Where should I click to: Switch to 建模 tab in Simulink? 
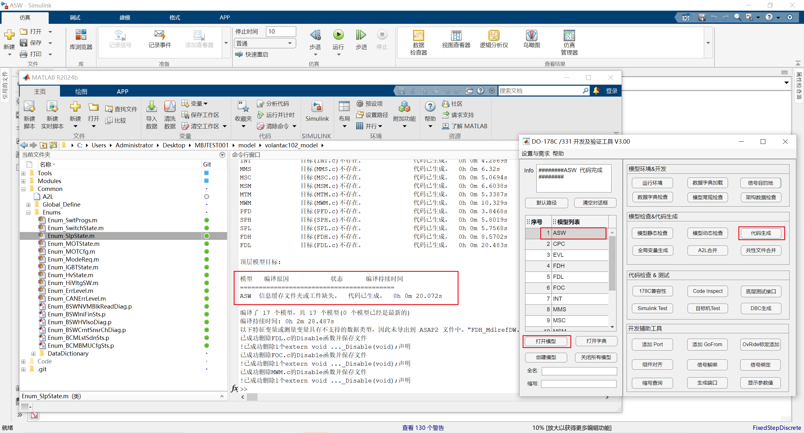pos(125,18)
